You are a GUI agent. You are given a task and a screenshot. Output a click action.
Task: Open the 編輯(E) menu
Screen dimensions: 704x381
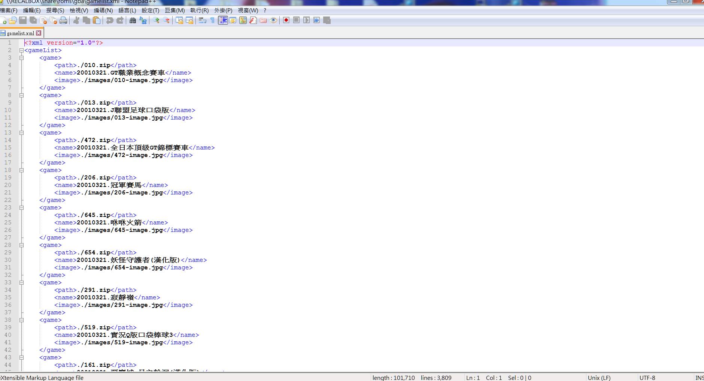[32, 10]
